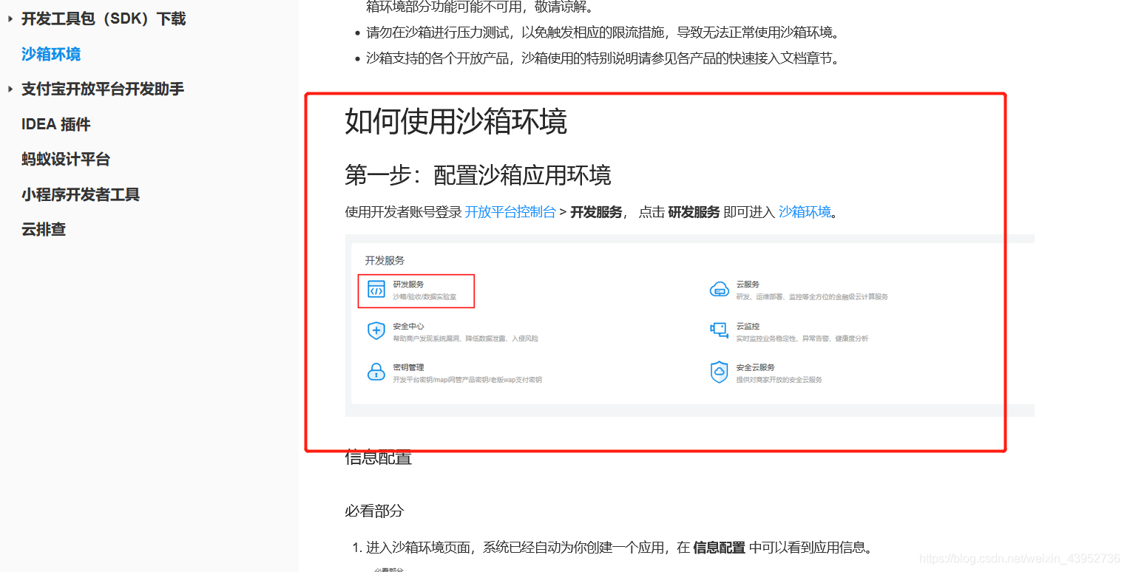Open 支付宝开放平台开发助手 sidebar entry
Image resolution: width=1127 pixels, height=572 pixels.
click(103, 89)
